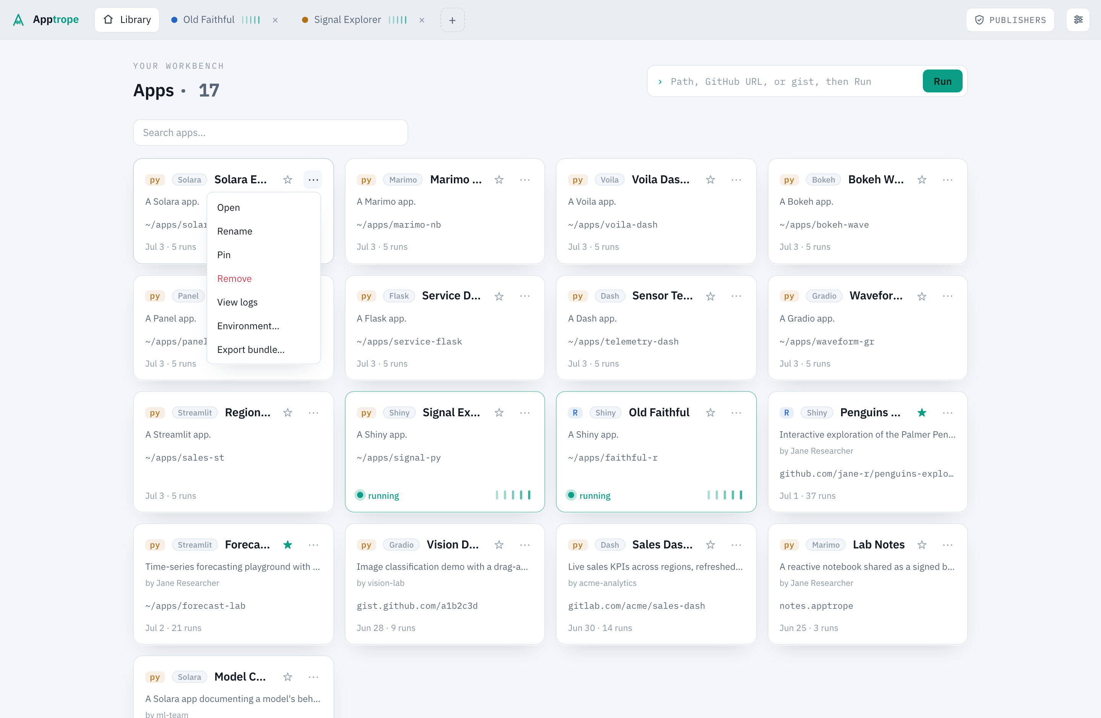Open more options for Voila Das... card
1101x718 pixels.
pyautogui.click(x=736, y=179)
